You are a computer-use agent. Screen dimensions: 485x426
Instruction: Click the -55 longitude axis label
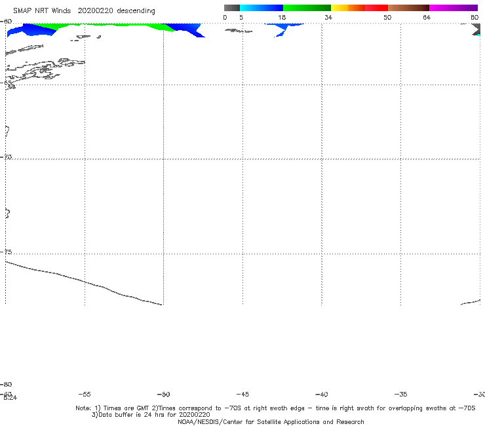85,394
